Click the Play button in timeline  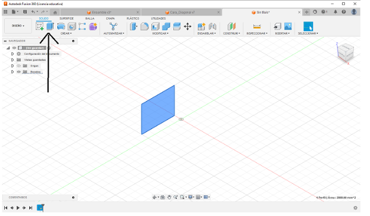click(x=18, y=208)
